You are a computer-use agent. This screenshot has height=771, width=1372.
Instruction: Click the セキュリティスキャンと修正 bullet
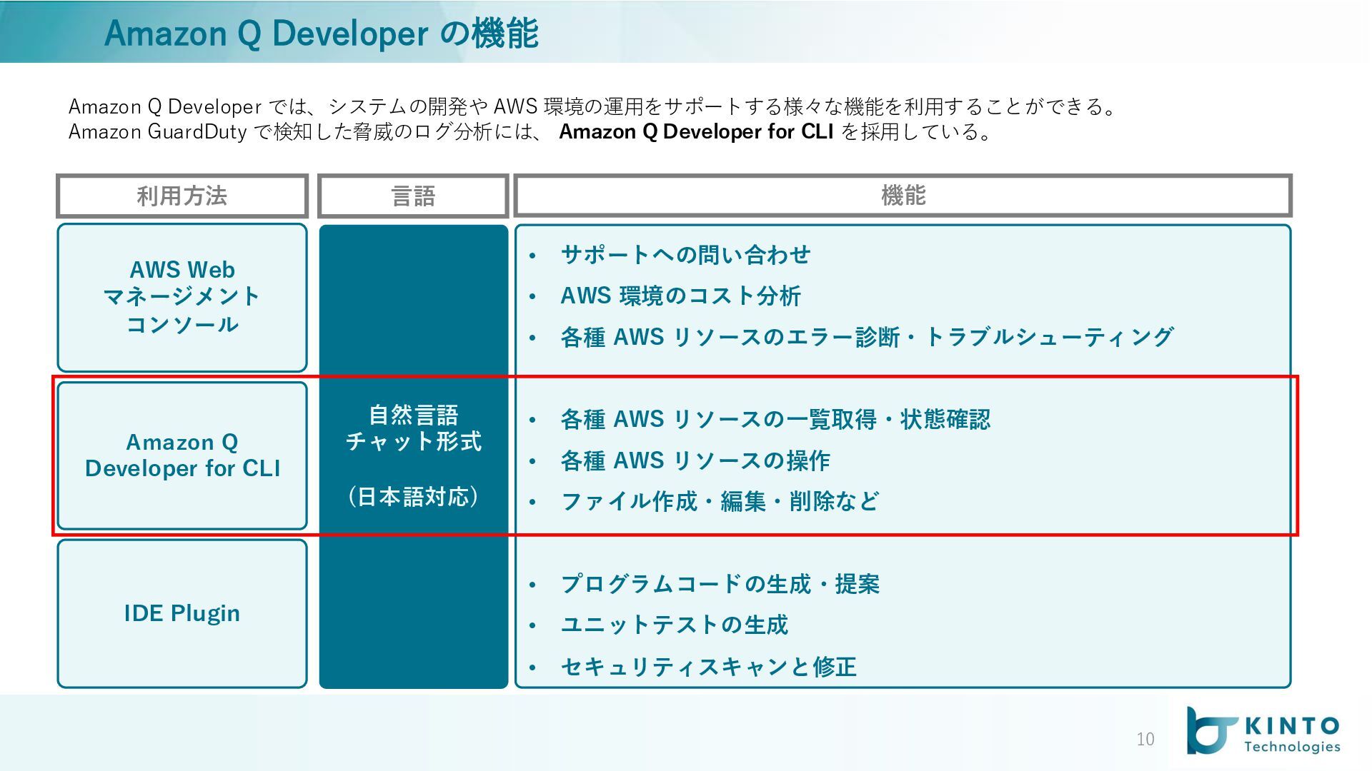point(708,667)
